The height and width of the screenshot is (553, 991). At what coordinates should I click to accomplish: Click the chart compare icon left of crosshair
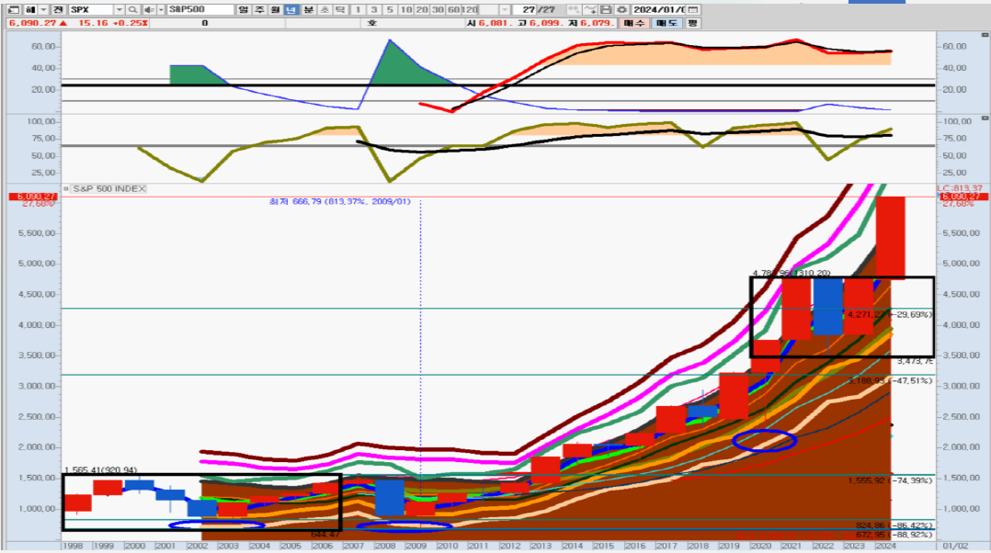pyautogui.click(x=574, y=10)
